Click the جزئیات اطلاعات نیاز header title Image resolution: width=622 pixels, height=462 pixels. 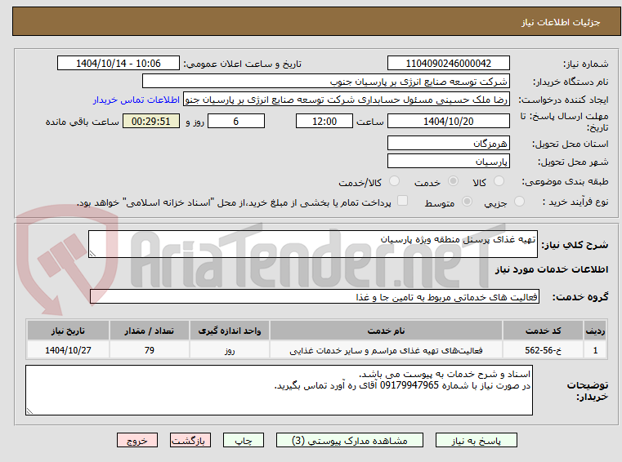[561, 22]
